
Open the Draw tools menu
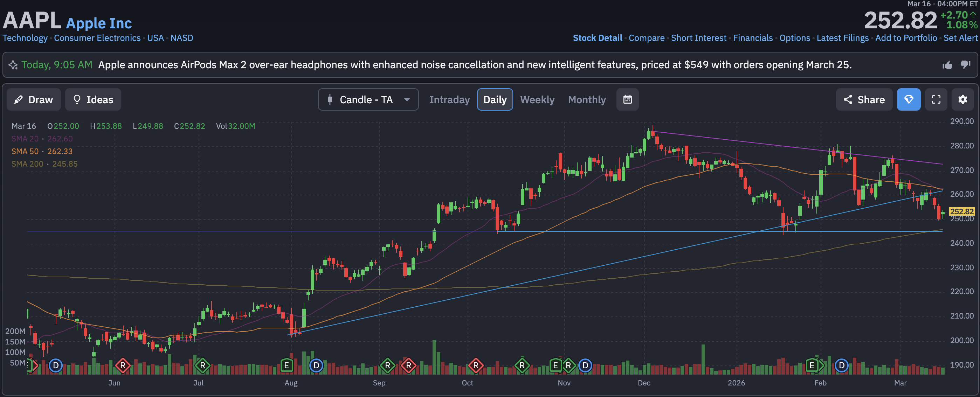click(34, 100)
